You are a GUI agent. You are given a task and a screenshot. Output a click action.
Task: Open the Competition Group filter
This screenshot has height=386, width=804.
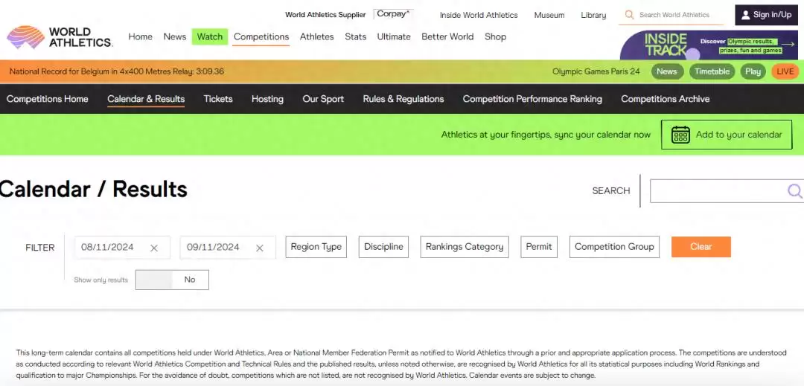pyautogui.click(x=614, y=247)
